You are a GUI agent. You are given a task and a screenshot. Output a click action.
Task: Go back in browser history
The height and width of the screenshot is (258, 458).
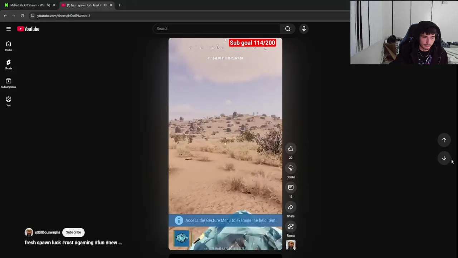[x=5, y=16]
